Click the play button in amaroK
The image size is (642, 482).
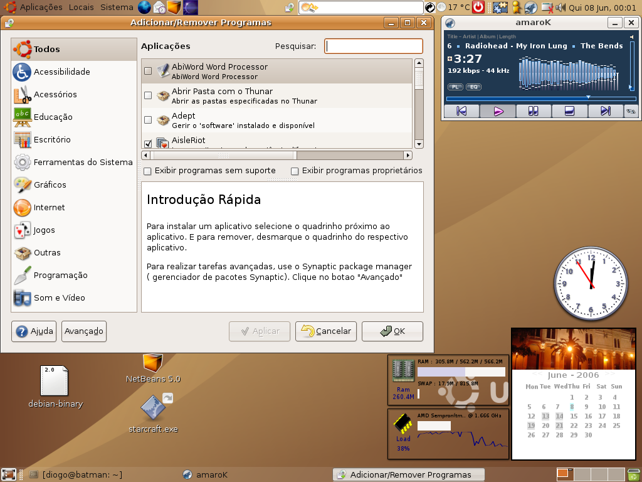pyautogui.click(x=498, y=111)
